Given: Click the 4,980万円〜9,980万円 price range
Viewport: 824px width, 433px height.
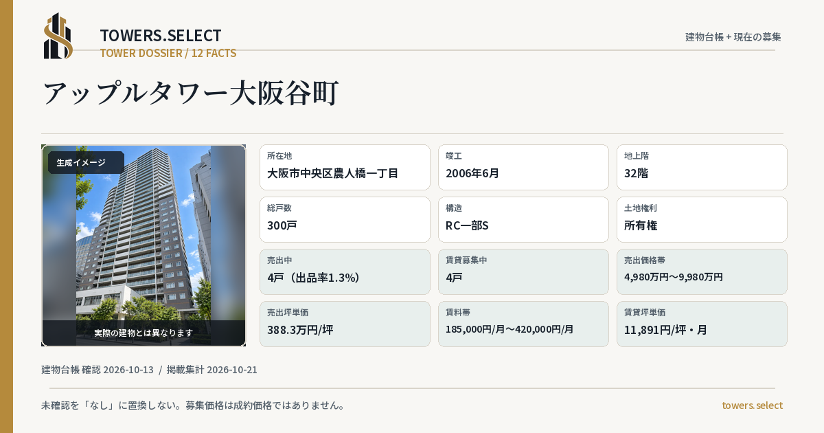Looking at the screenshot, I should point(674,277).
